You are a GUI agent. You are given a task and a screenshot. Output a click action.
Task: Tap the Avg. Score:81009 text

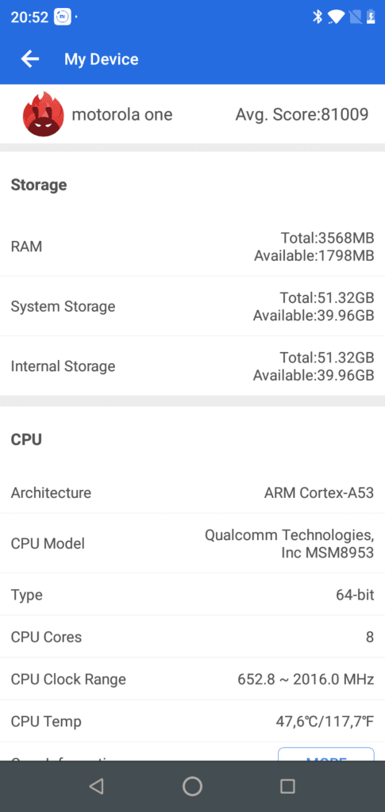click(302, 114)
